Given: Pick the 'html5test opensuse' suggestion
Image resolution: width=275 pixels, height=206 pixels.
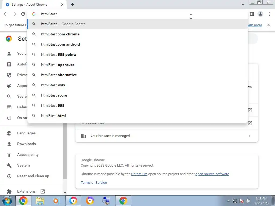Looking at the screenshot, I should (137, 65).
